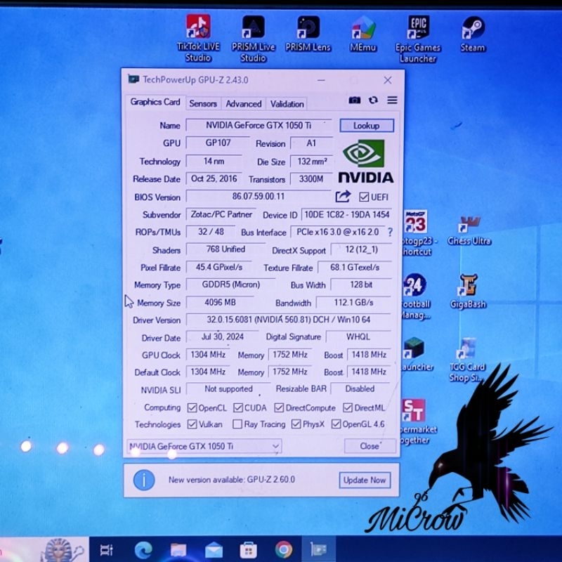The height and width of the screenshot is (562, 562).
Task: Click GPU-Z title bar app icon
Action: (x=133, y=79)
